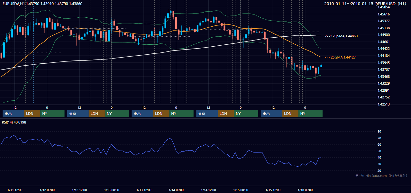Click RSI axis level 20

tap(379, 170)
